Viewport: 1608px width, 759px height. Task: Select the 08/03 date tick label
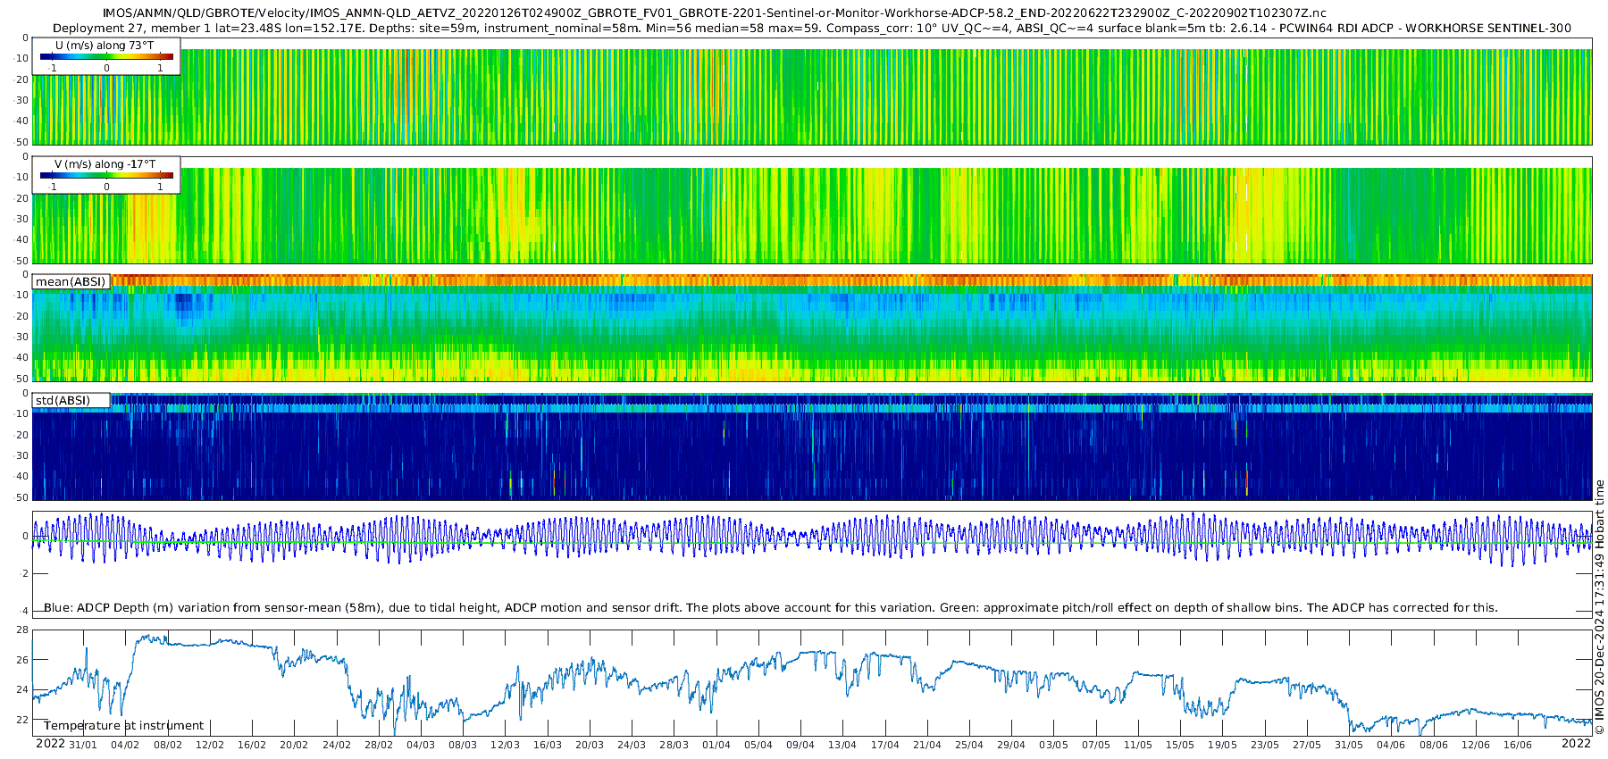click(x=463, y=745)
